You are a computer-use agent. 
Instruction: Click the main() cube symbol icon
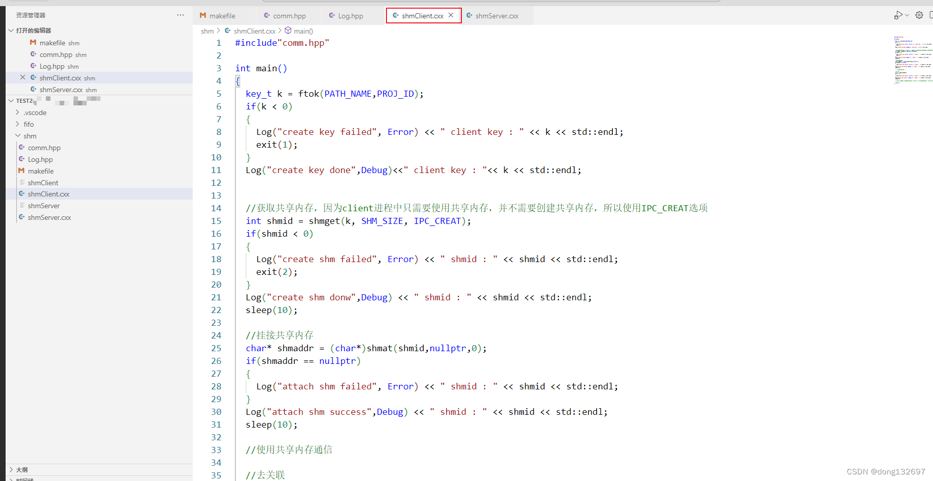tap(288, 31)
